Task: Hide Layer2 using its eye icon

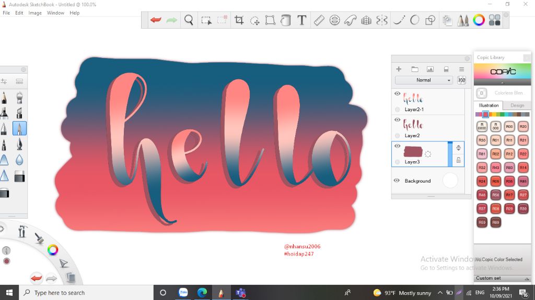Action: 397,119
